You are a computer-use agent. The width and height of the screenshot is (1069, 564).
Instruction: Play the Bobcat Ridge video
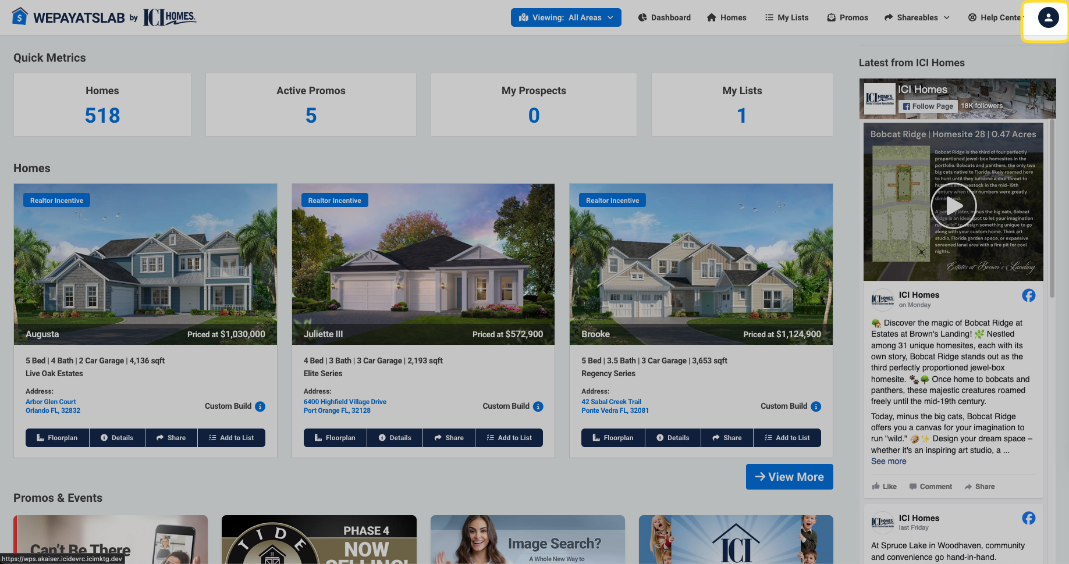pos(954,206)
